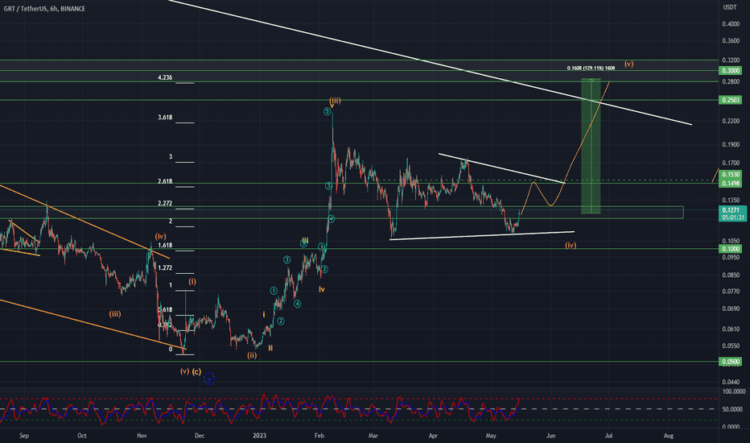Click the Feb label on time axis

pyautogui.click(x=319, y=436)
